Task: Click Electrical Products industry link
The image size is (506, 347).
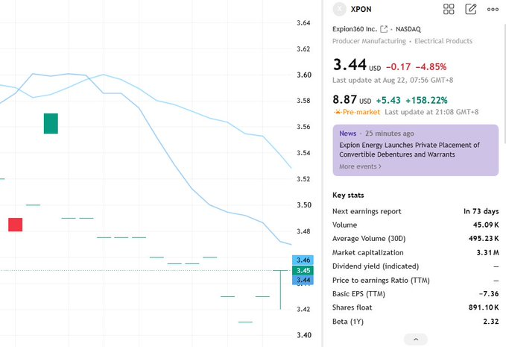Action: 443,41
